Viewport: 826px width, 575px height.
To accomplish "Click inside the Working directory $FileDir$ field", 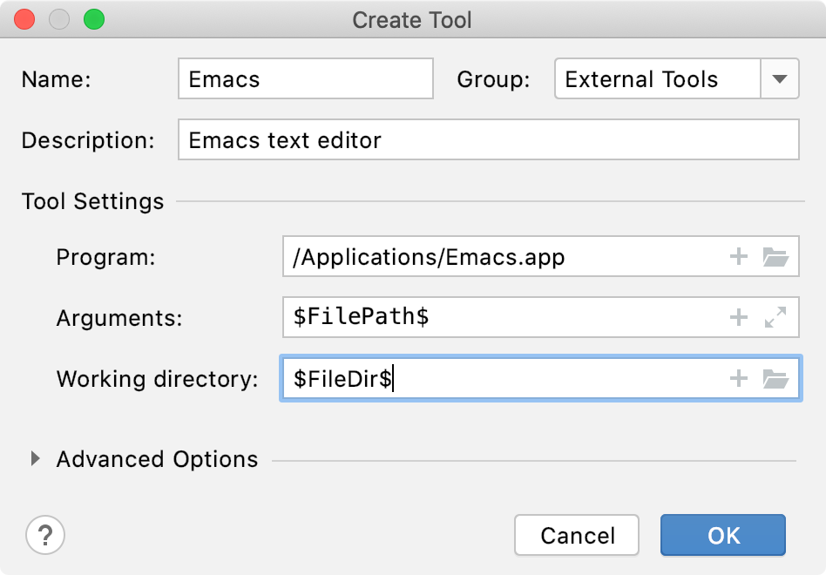I will click(x=503, y=378).
